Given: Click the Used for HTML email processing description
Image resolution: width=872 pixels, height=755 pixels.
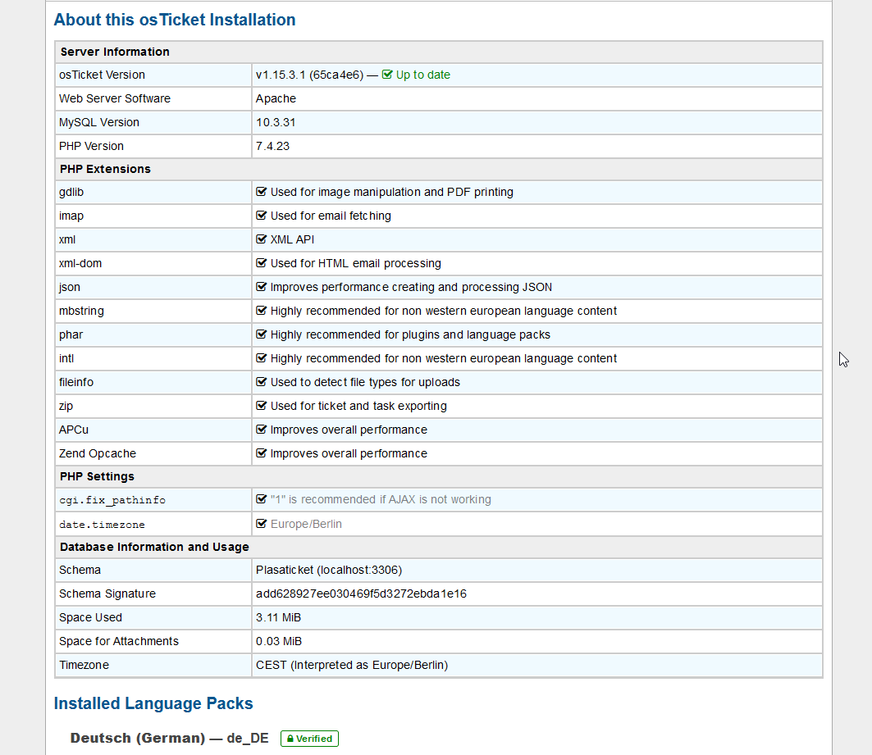Looking at the screenshot, I should point(355,263).
